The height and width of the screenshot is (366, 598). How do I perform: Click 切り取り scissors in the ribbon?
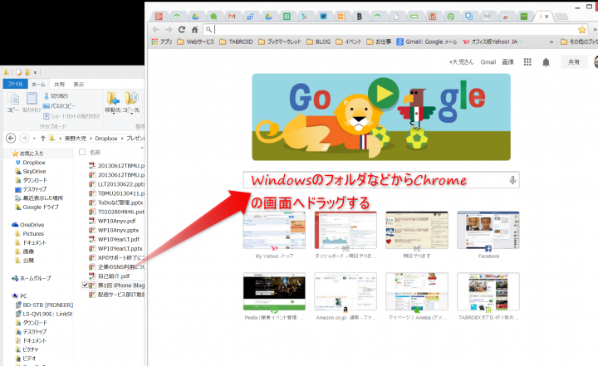pyautogui.click(x=56, y=95)
